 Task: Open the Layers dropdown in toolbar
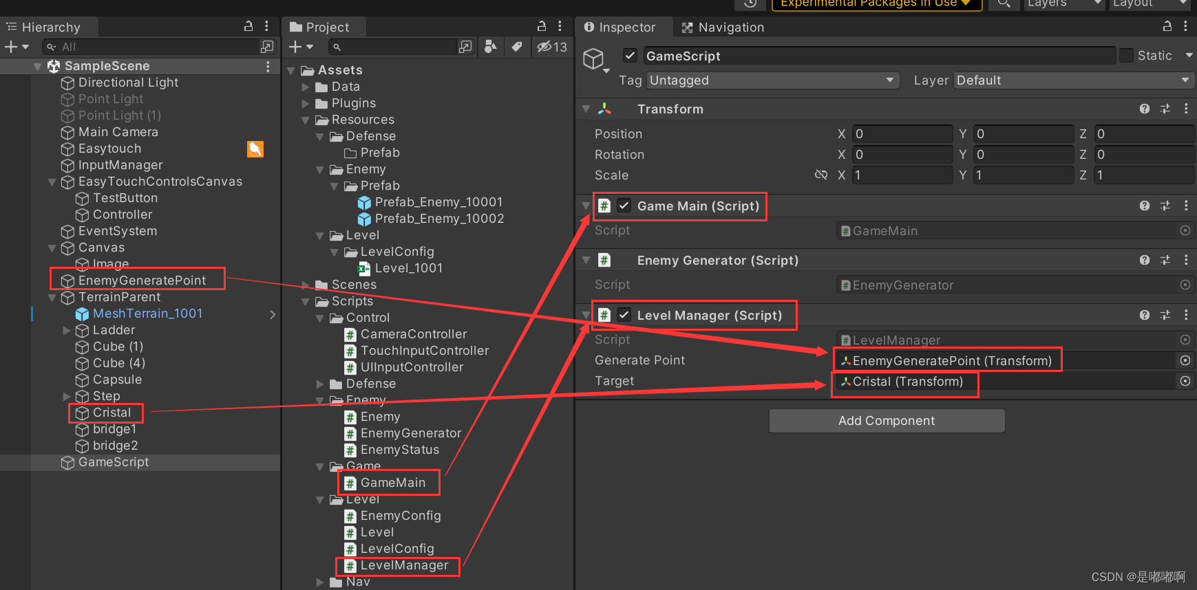pyautogui.click(x=1063, y=4)
